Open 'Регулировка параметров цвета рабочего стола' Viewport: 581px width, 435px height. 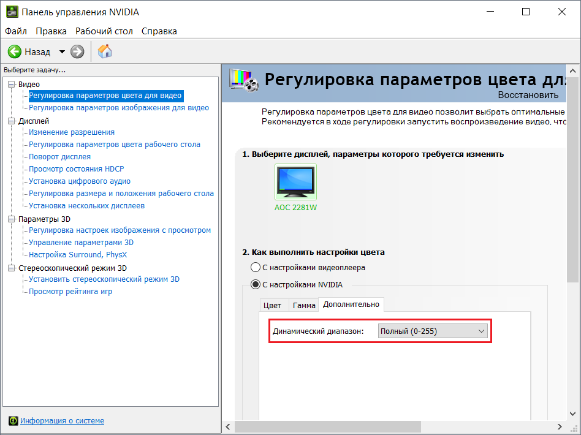(115, 144)
